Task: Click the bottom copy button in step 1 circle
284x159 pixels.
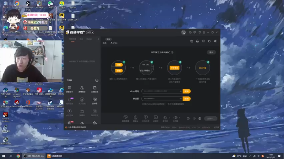Action: 119,71
